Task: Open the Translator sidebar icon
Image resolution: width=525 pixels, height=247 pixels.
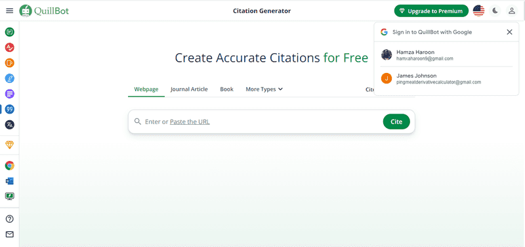Action: tap(10, 125)
